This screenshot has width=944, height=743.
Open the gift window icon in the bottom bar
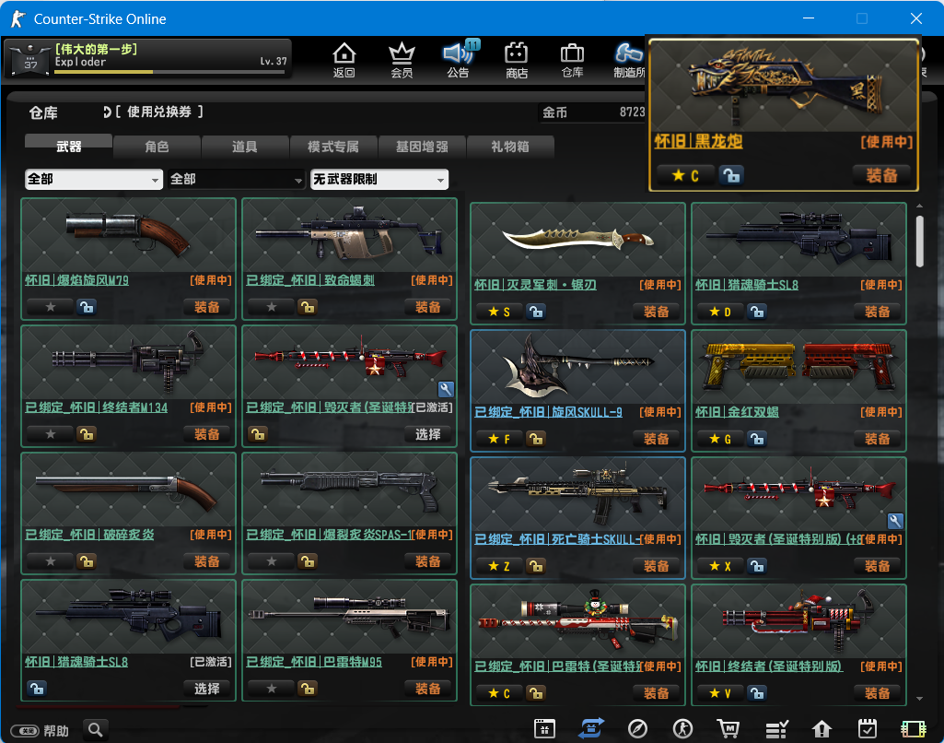[x=544, y=728]
